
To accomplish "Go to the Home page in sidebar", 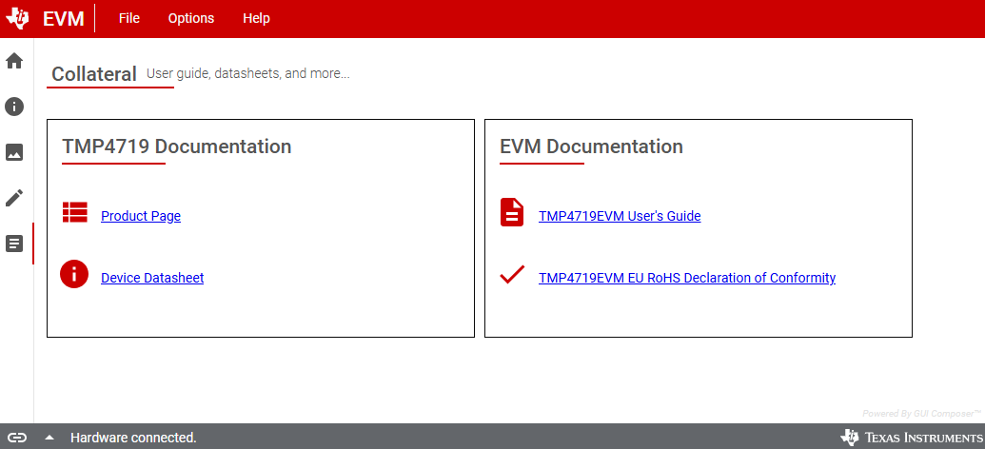I will tap(14, 61).
